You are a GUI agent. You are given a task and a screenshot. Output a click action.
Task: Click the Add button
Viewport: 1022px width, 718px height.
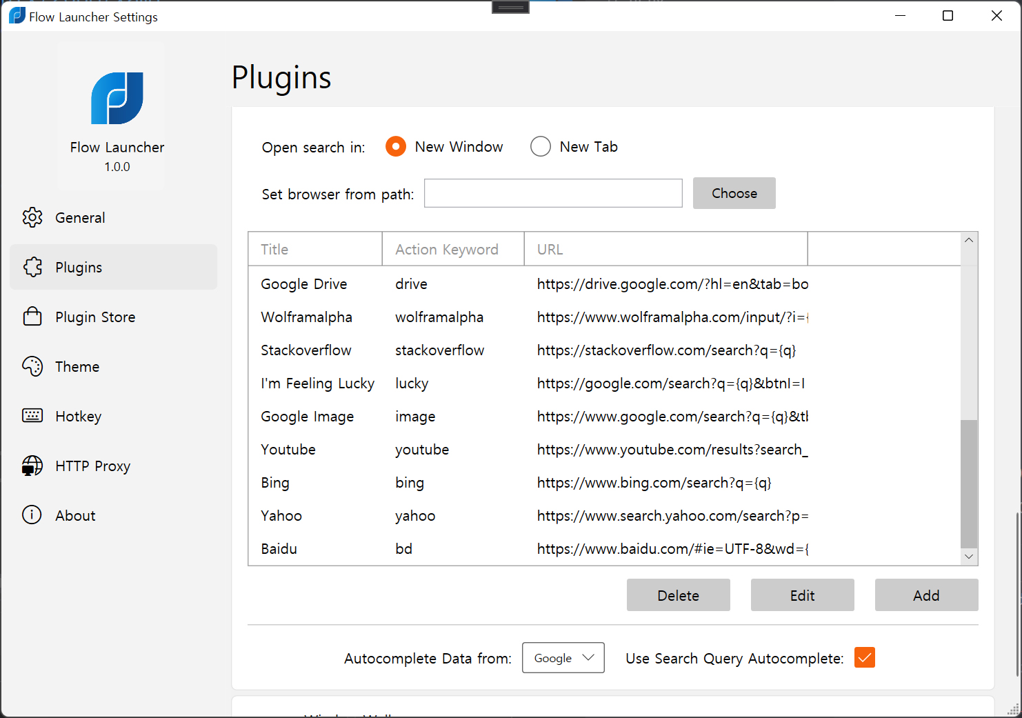pos(927,595)
